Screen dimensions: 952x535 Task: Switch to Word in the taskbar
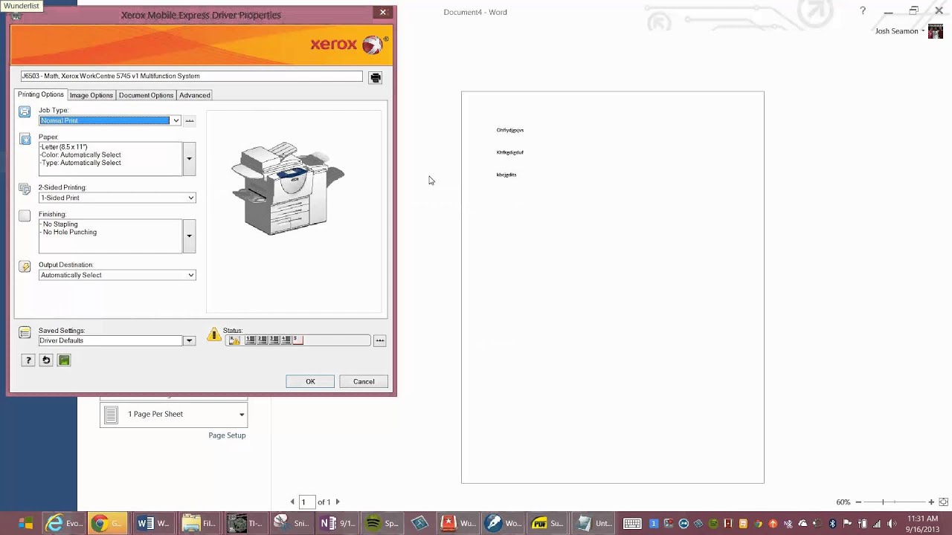(155, 523)
